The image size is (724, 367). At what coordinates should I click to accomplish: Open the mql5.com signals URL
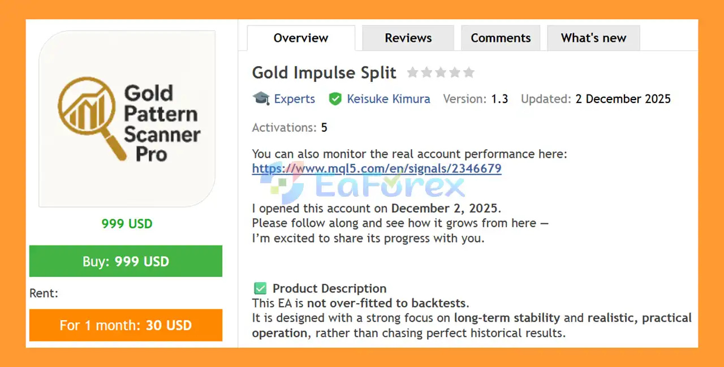(377, 169)
